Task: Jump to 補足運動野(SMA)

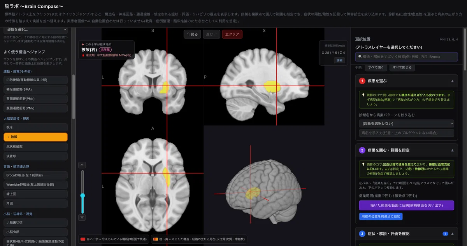Action: click(36, 89)
